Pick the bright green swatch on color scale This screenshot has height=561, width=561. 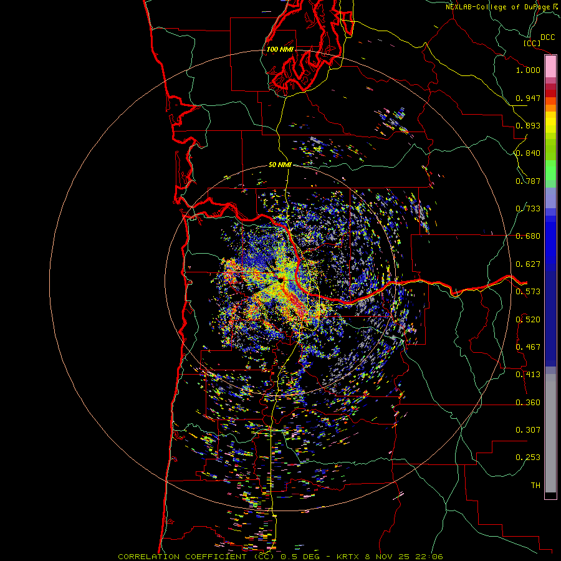[550, 170]
